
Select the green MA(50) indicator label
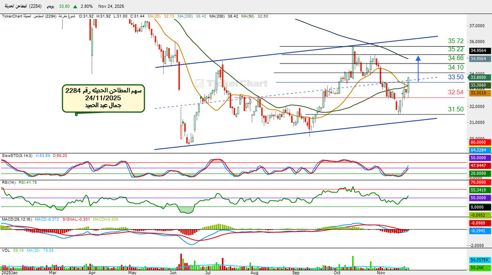coord(248,16)
